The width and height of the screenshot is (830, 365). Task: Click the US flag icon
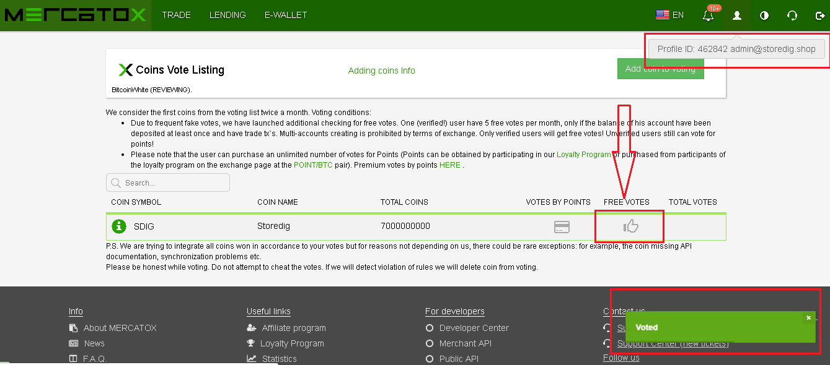click(x=662, y=15)
